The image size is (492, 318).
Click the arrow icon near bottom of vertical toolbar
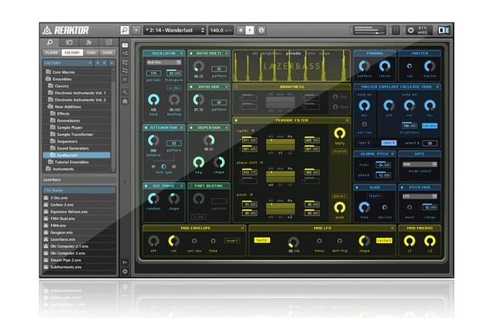coord(125,262)
